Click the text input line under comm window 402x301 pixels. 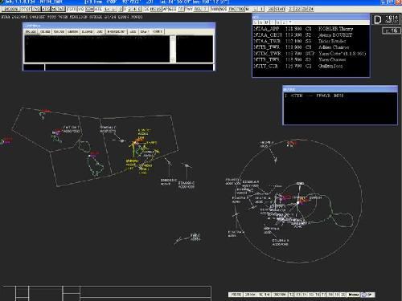pos(129,67)
